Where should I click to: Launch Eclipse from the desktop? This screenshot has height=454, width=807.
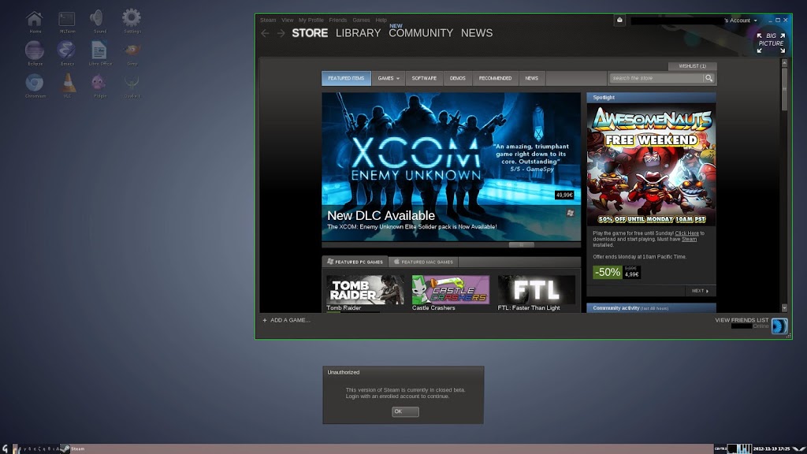coord(35,54)
